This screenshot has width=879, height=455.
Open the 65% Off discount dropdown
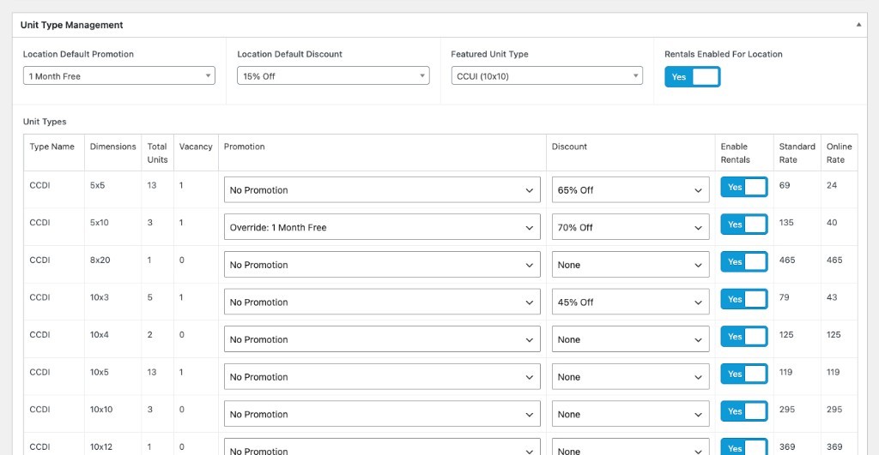click(630, 189)
